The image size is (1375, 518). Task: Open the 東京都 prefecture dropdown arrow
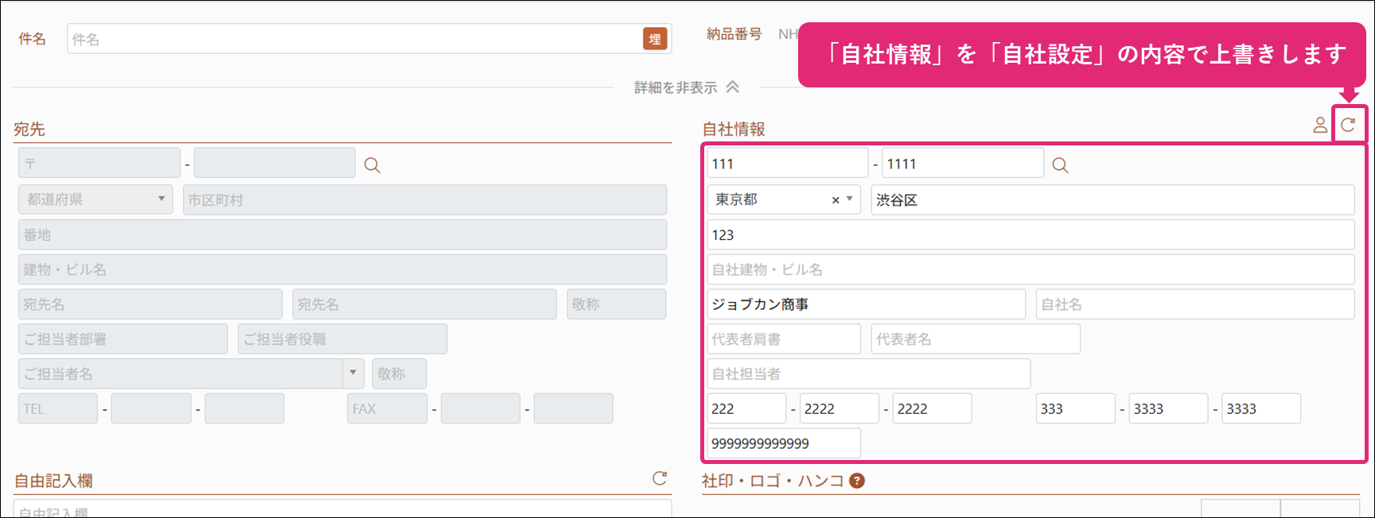tap(850, 199)
